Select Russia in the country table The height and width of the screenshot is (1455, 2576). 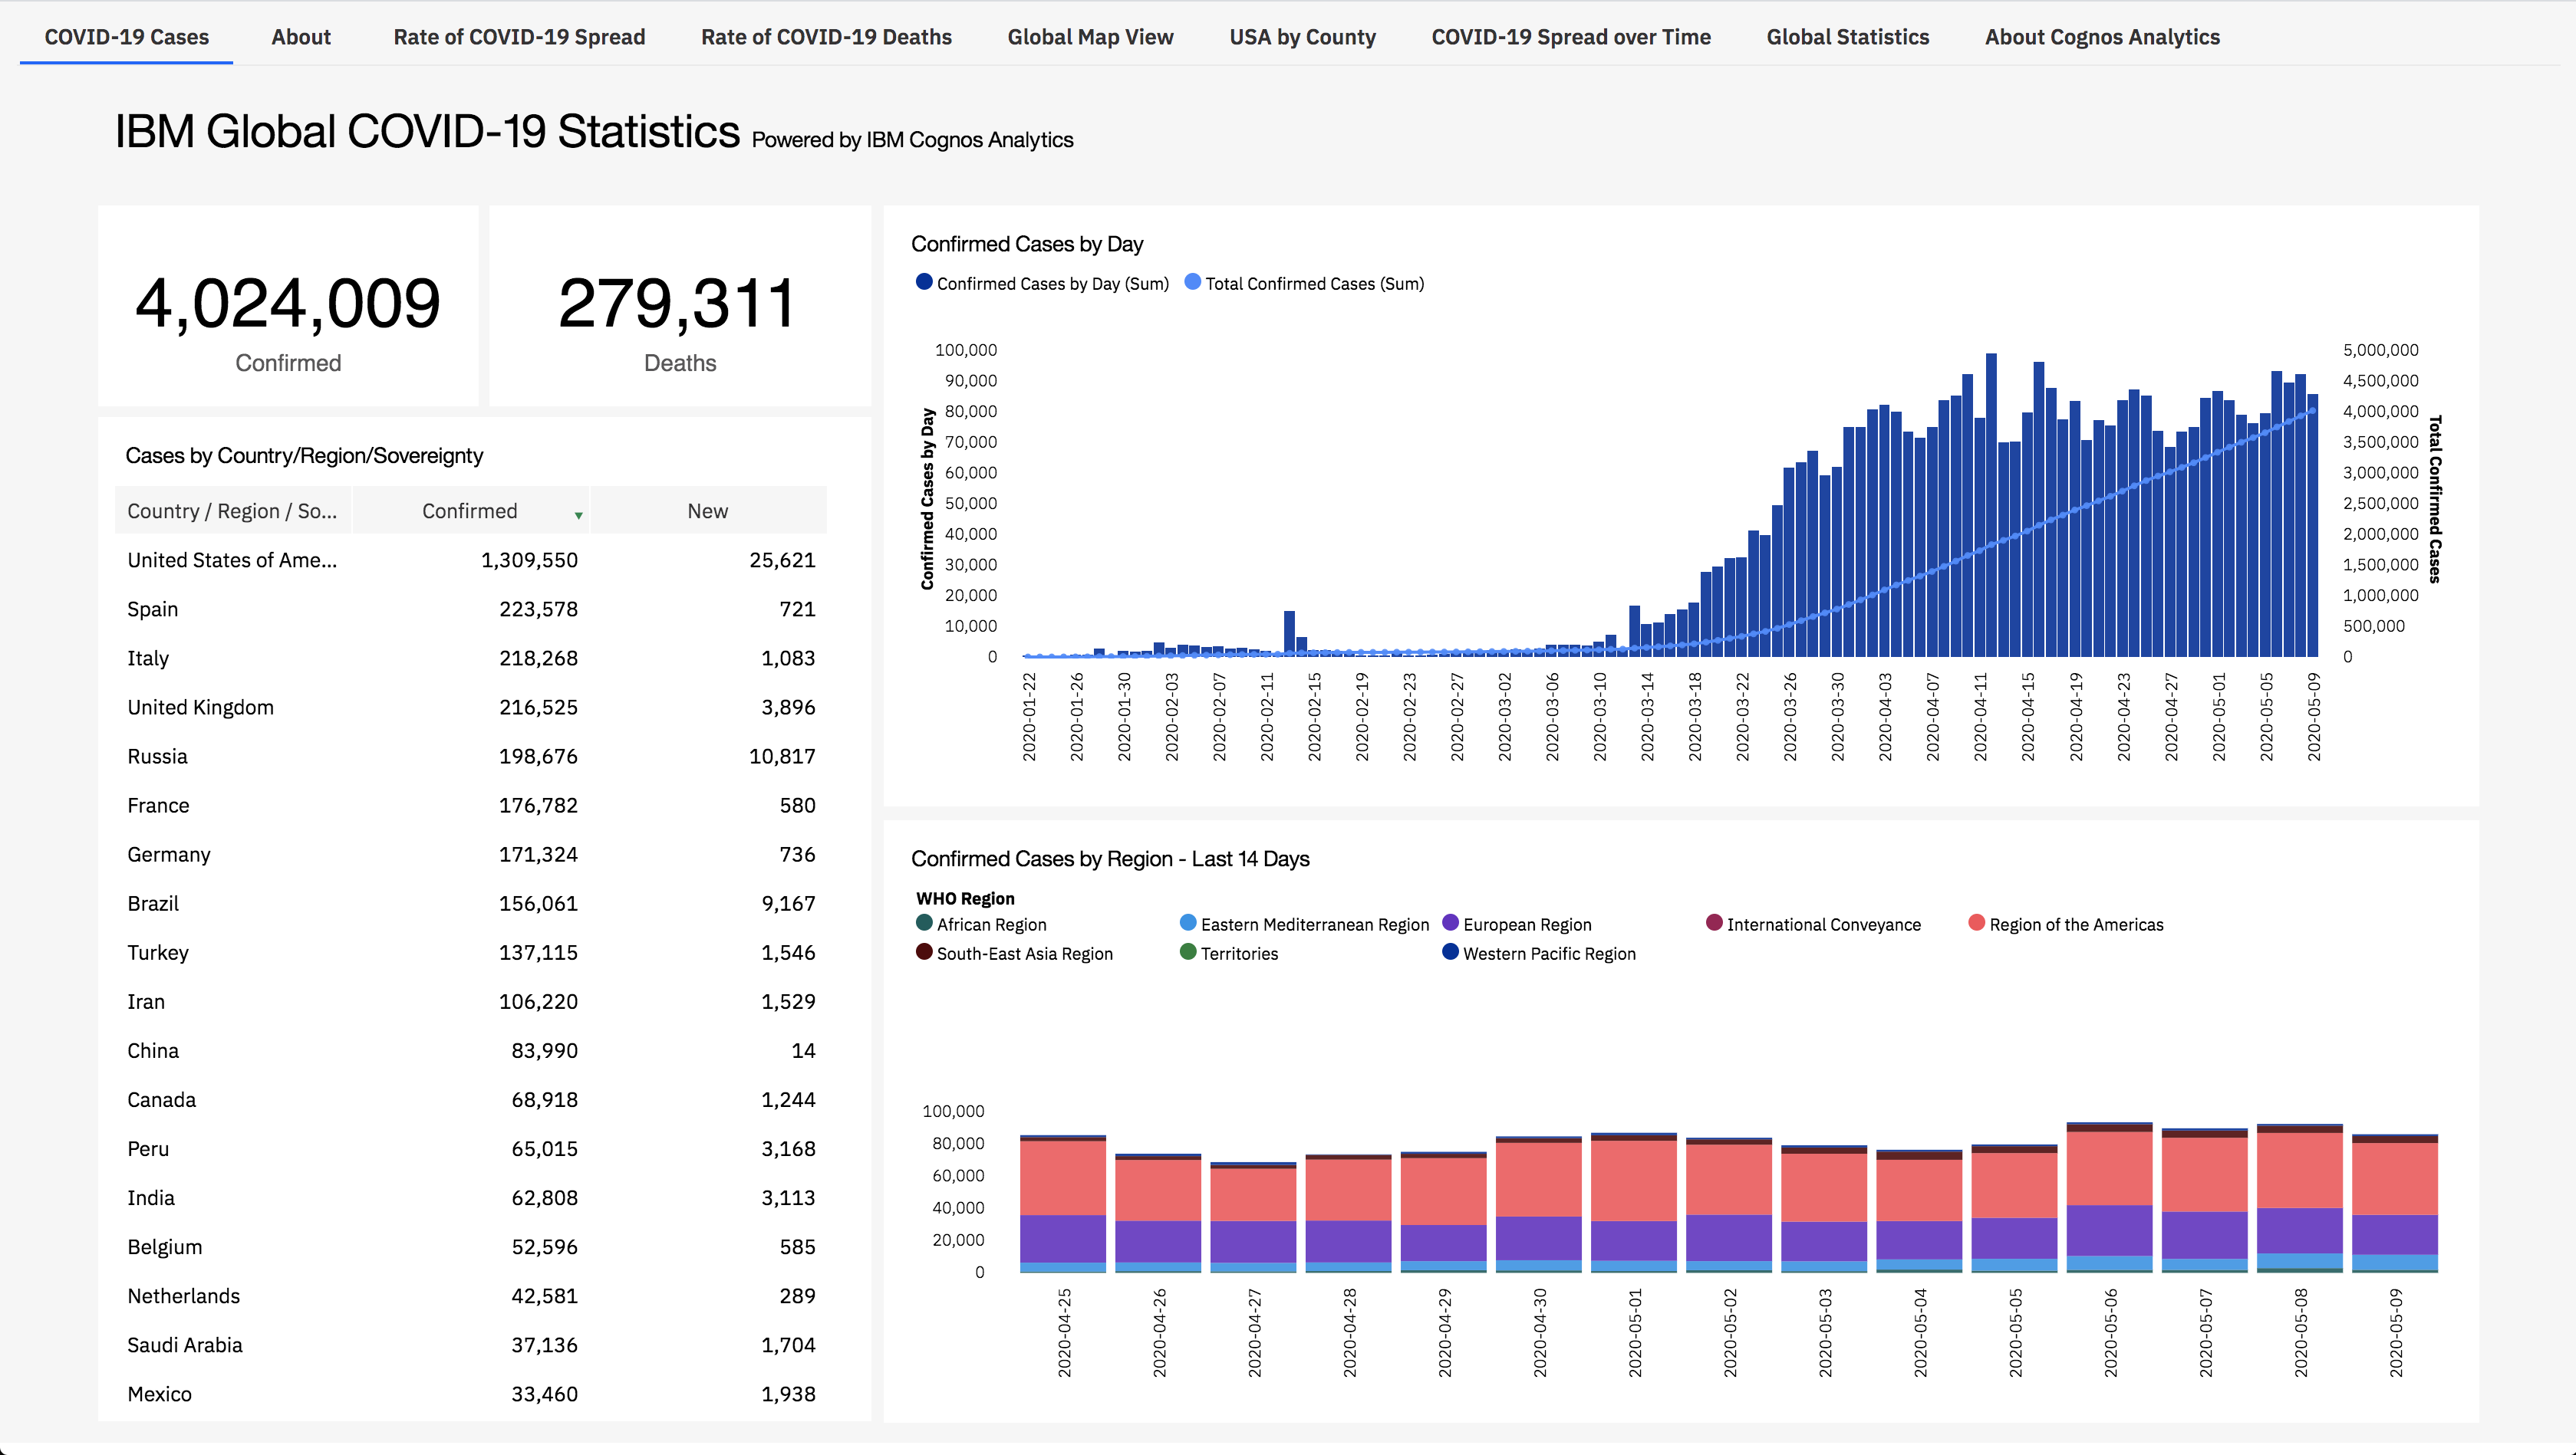click(x=471, y=757)
